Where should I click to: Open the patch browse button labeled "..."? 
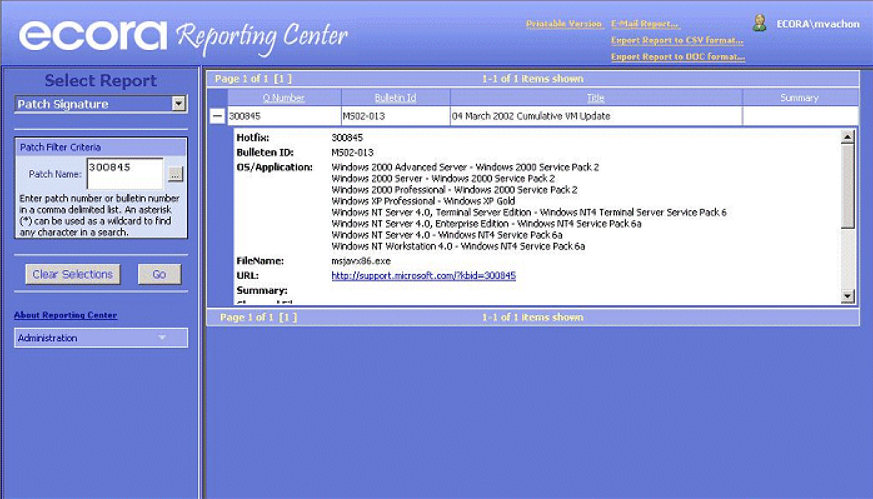pyautogui.click(x=175, y=175)
